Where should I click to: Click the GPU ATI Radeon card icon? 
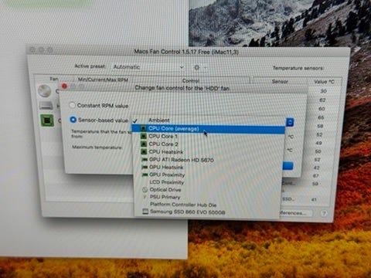tap(145, 160)
